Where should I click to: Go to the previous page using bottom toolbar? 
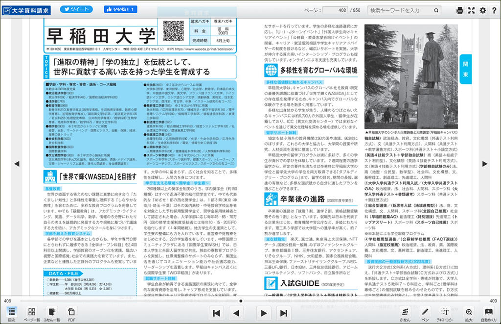236,313
